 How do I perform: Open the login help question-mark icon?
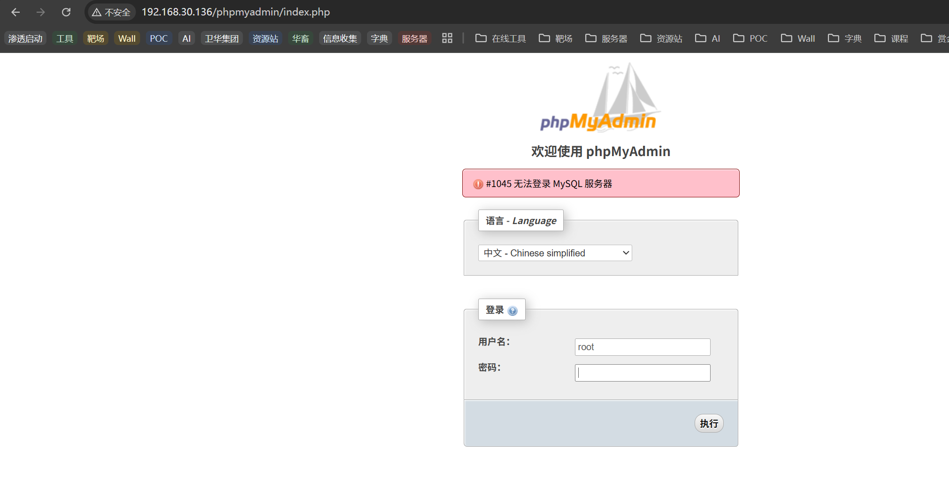[513, 311]
